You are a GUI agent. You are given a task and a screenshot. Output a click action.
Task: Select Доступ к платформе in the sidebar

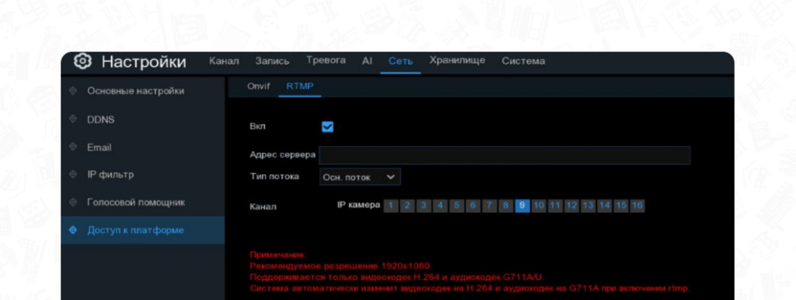tap(143, 230)
